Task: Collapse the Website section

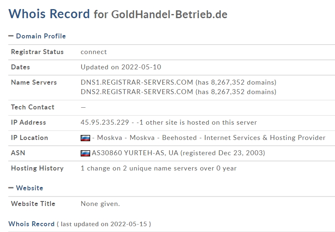Action: click(x=11, y=188)
